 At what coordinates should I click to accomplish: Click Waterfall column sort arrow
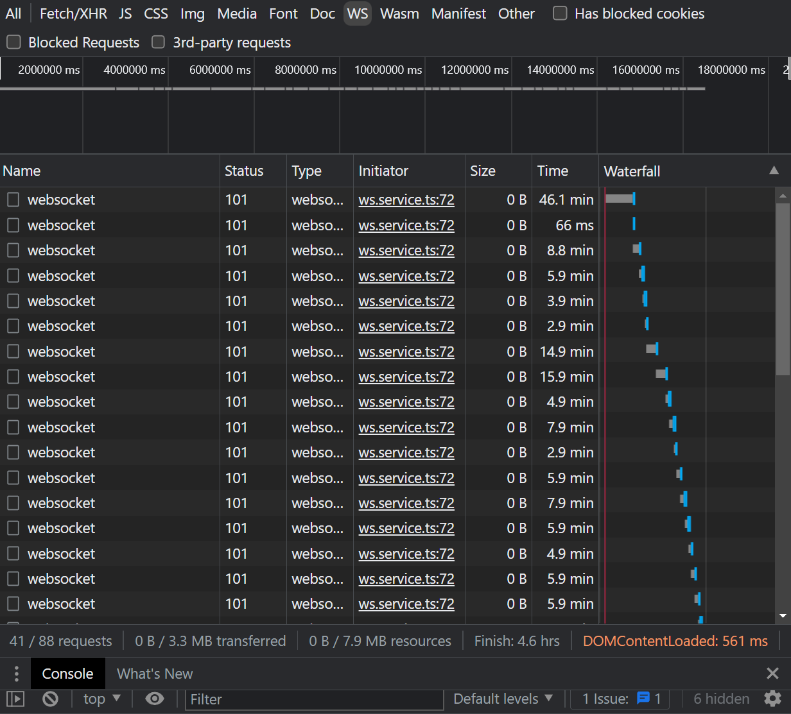[774, 171]
